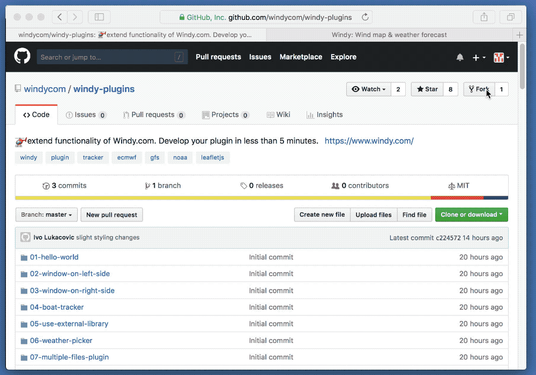Open the user avatar menu
This screenshot has width=536, height=375.
(502, 58)
